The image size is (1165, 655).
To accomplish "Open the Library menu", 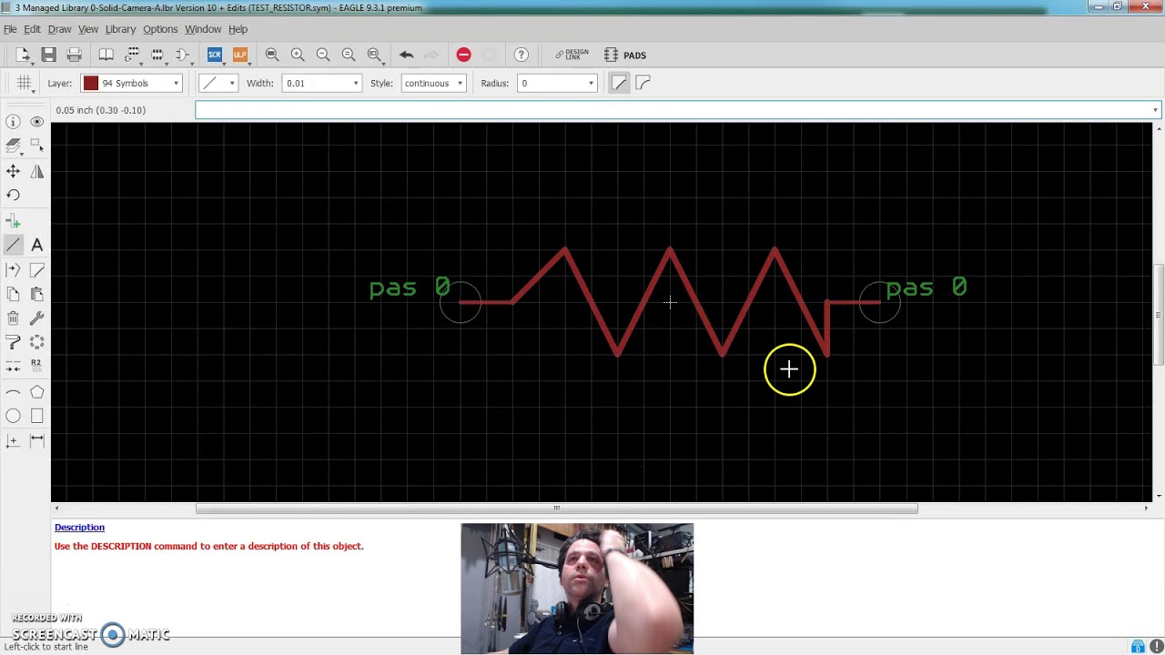I will (120, 29).
